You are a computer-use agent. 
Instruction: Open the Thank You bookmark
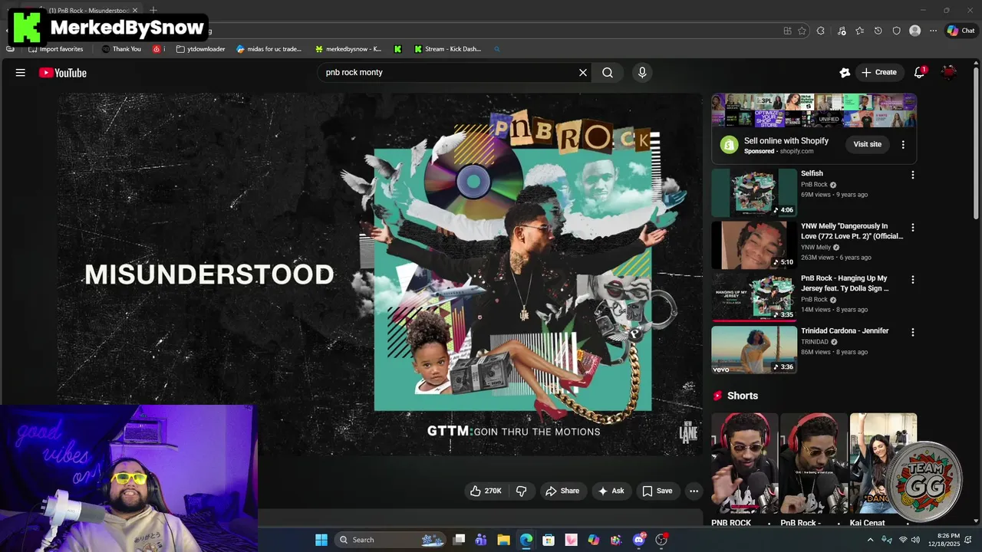point(121,49)
